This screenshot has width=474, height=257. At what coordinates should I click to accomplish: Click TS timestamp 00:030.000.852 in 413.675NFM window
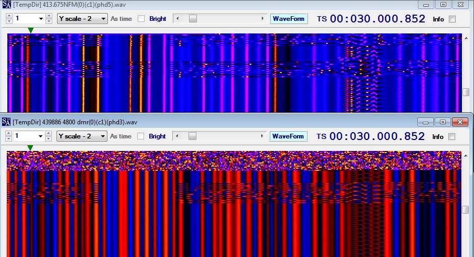click(378, 19)
